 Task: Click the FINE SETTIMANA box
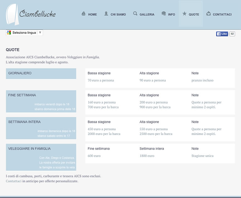point(41,101)
